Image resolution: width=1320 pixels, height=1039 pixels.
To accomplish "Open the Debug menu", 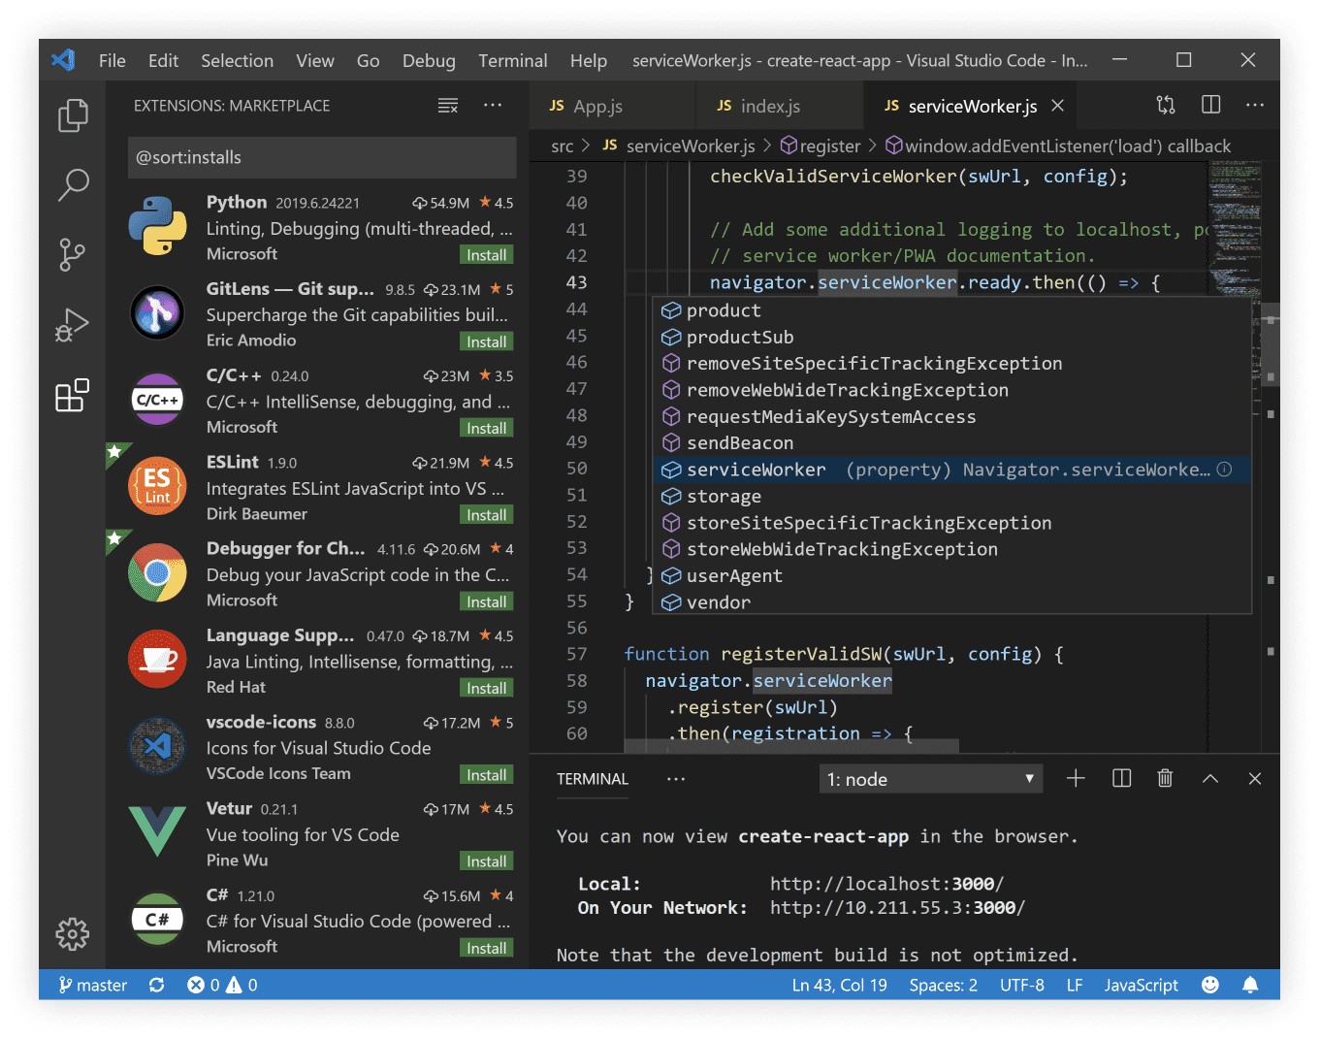I will (429, 60).
